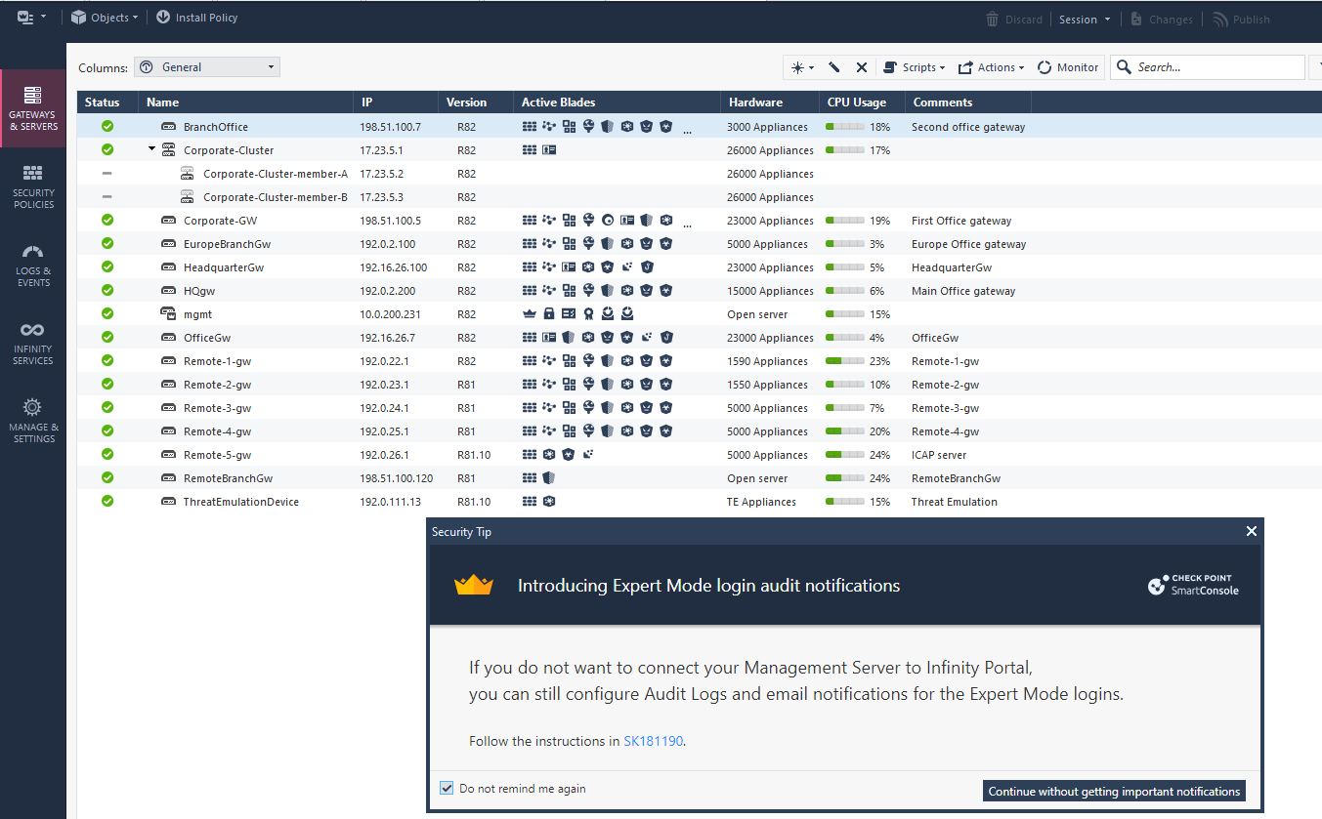The width and height of the screenshot is (1322, 819).
Task: Click the CPU usage bar for Remote-5-gw
Action: (x=845, y=455)
